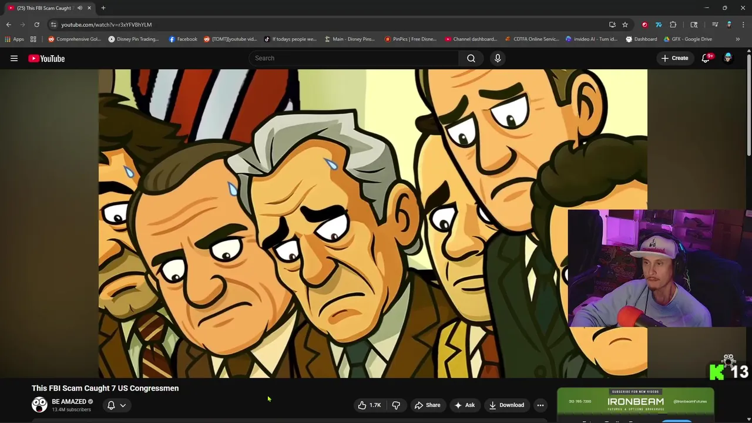The height and width of the screenshot is (423, 752).
Task: Click the Ironbeam sponsor banner
Action: pos(636,404)
